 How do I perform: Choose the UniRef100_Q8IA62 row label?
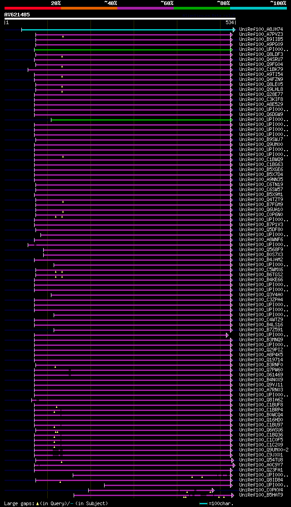(x=261, y=401)
